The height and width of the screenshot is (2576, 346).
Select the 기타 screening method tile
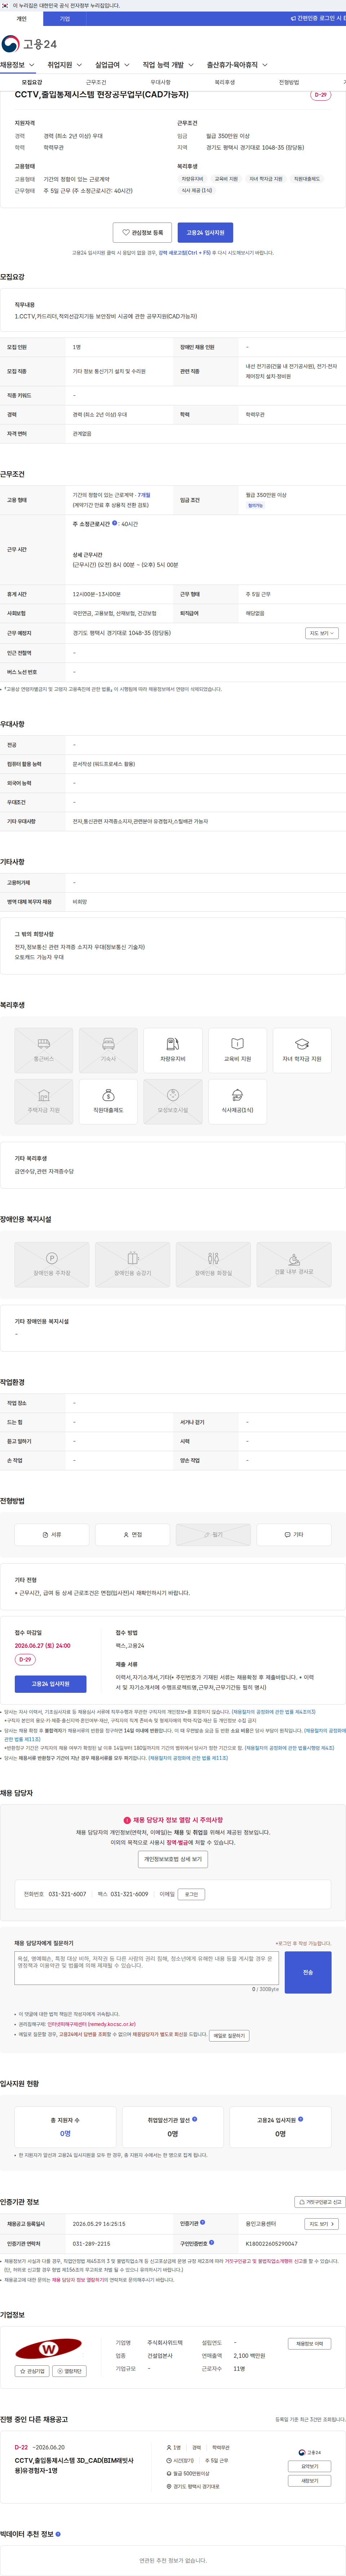294,1534
